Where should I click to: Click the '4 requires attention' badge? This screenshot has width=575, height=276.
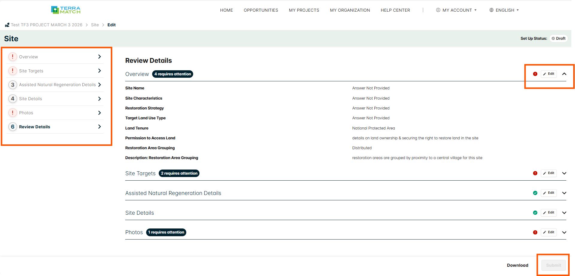pos(172,74)
